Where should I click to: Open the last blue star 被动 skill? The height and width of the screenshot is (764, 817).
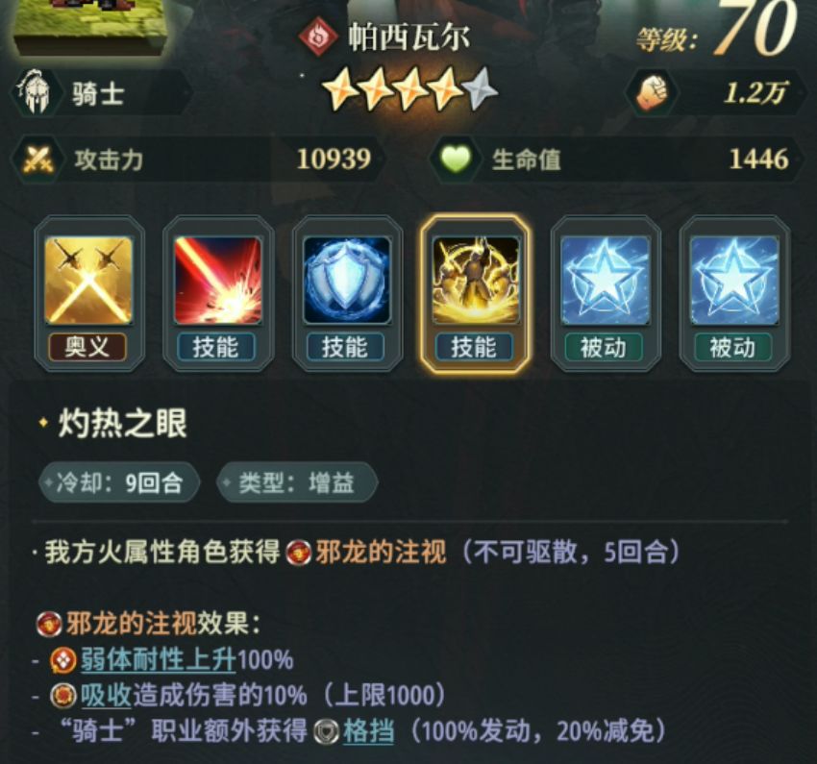734,281
